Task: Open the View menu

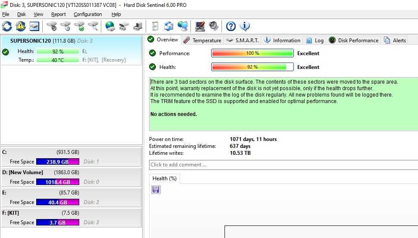Action: pos(38,14)
